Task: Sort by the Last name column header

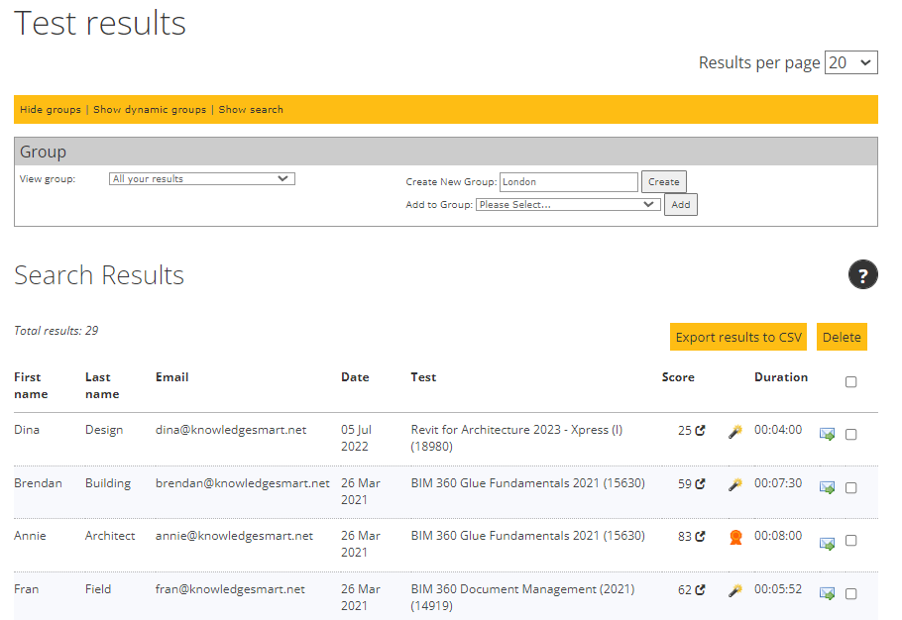Action: coord(102,385)
